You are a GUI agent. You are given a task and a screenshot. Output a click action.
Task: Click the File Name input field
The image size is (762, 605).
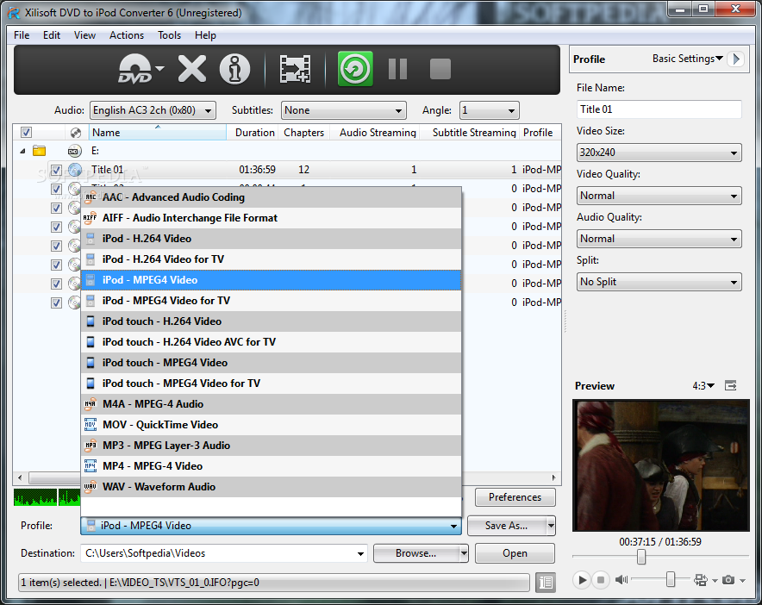click(659, 109)
